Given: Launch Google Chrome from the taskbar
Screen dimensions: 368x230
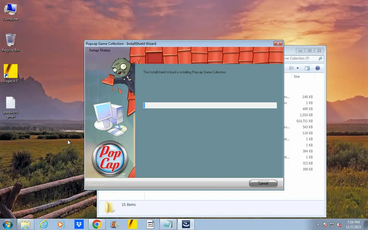Looking at the screenshot, I should click(97, 224).
